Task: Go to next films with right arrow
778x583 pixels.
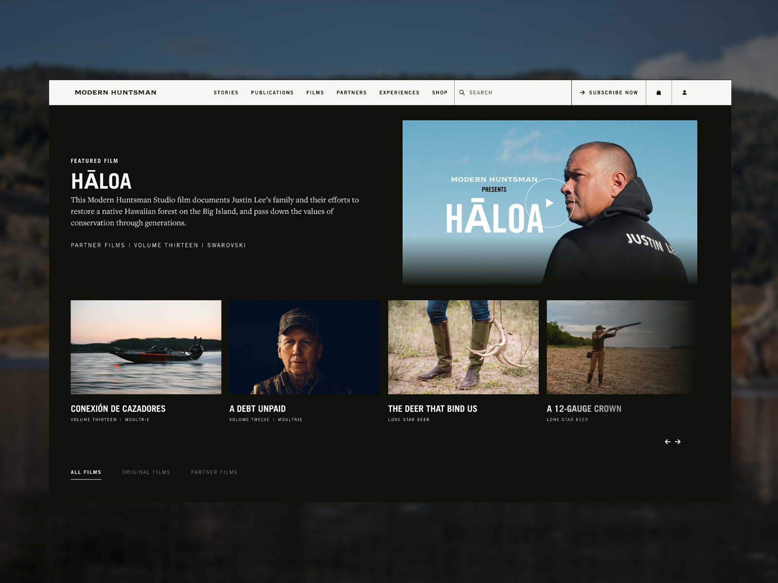Action: click(678, 442)
